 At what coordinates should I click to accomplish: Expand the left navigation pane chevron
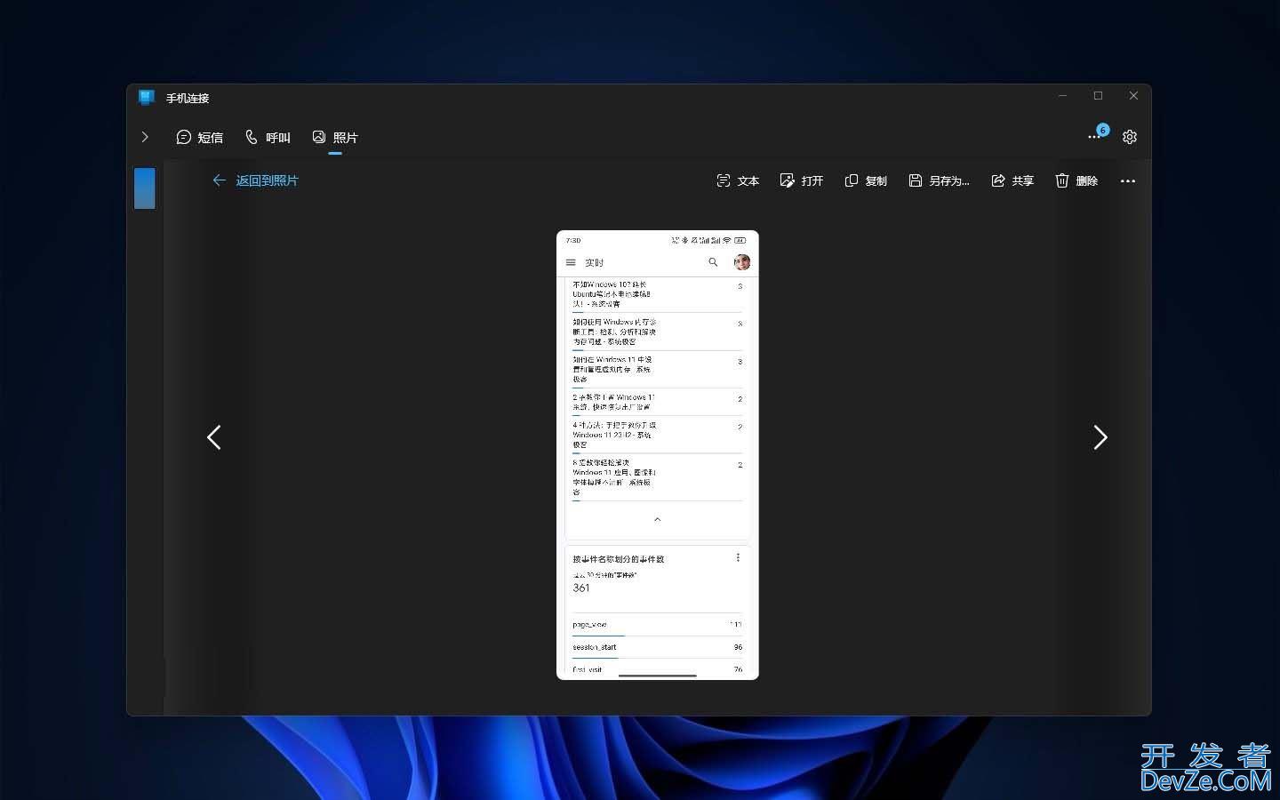[x=145, y=137]
